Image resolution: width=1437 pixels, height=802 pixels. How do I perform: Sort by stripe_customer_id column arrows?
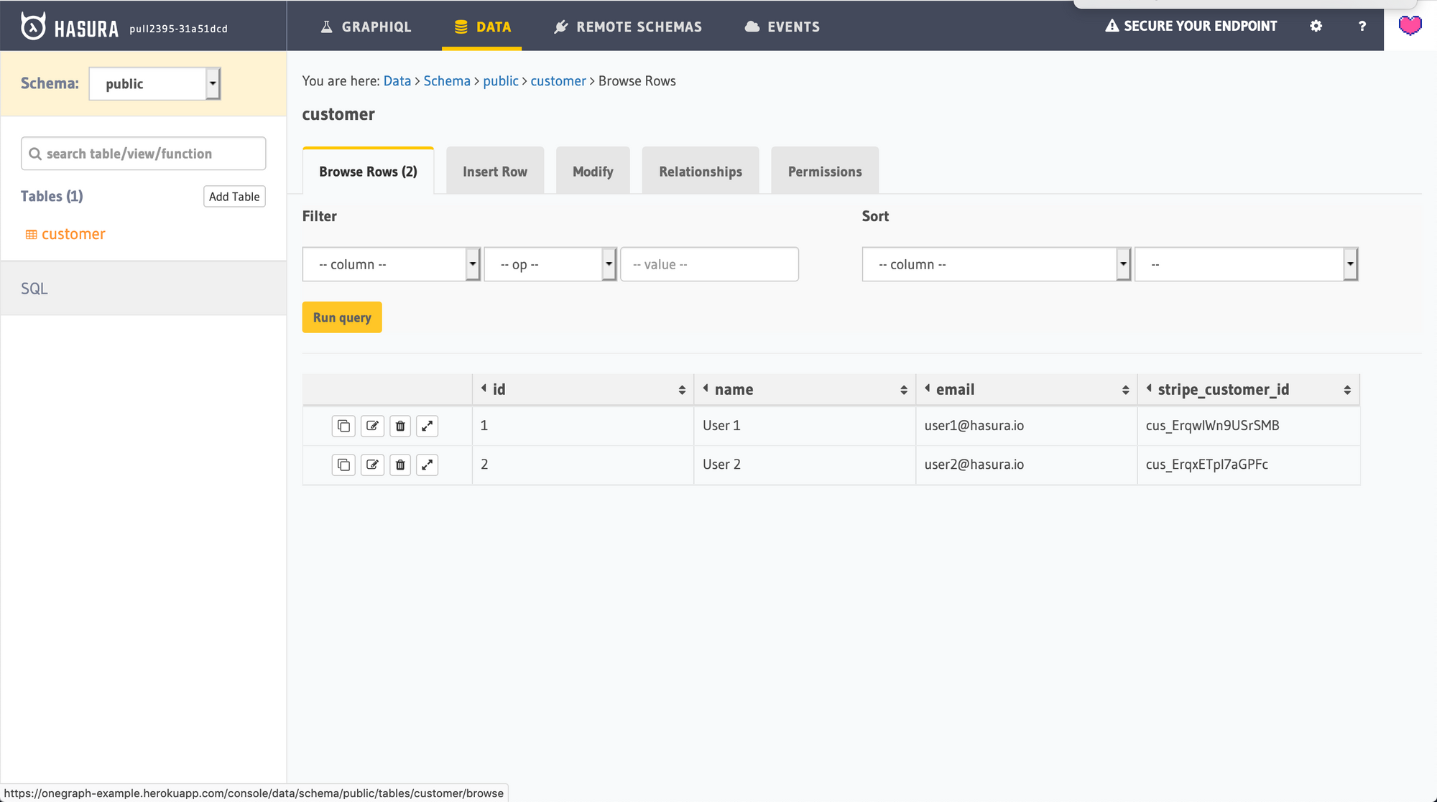[1347, 390]
